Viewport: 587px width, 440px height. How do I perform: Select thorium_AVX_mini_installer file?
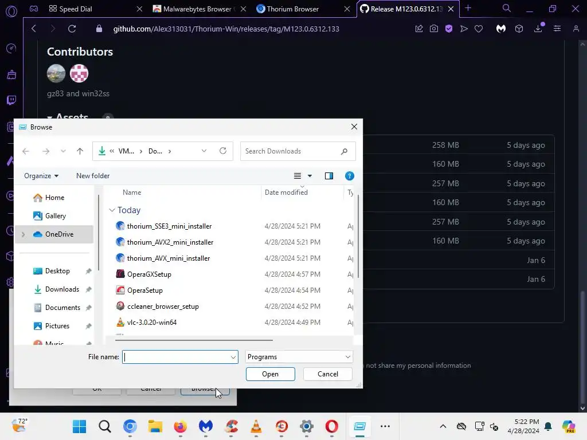tap(169, 258)
